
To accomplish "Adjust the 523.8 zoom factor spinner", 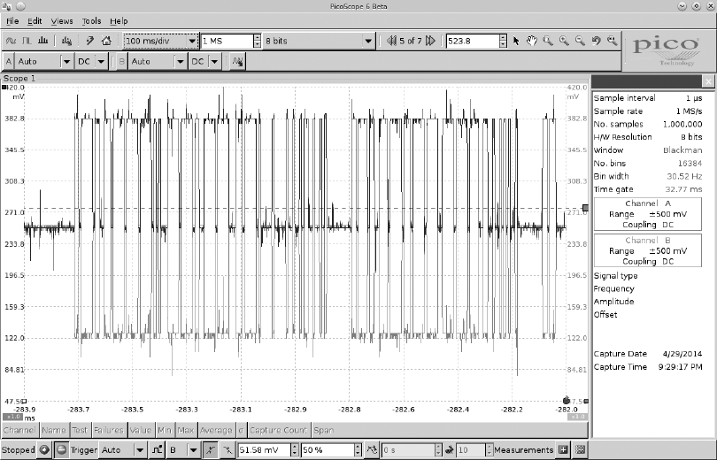I will pos(503,41).
